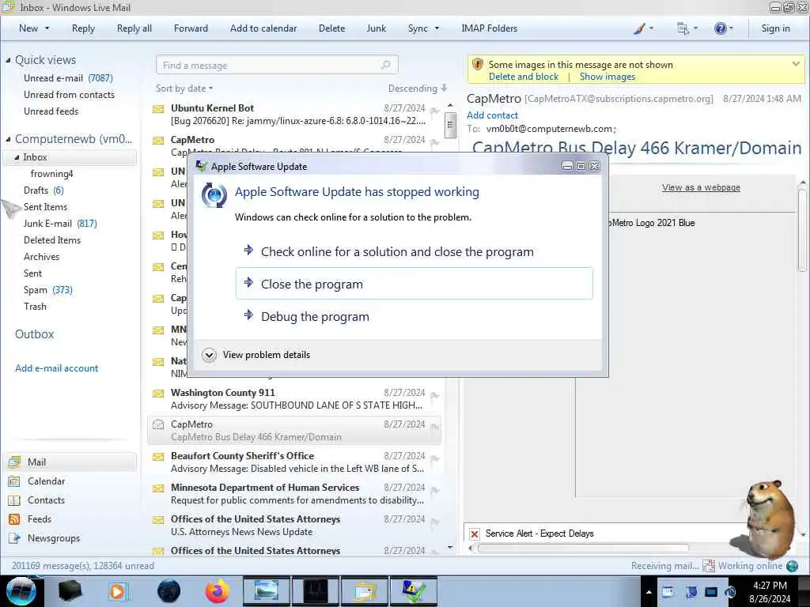Click Add contact link
The width and height of the screenshot is (810, 607).
tap(492, 115)
